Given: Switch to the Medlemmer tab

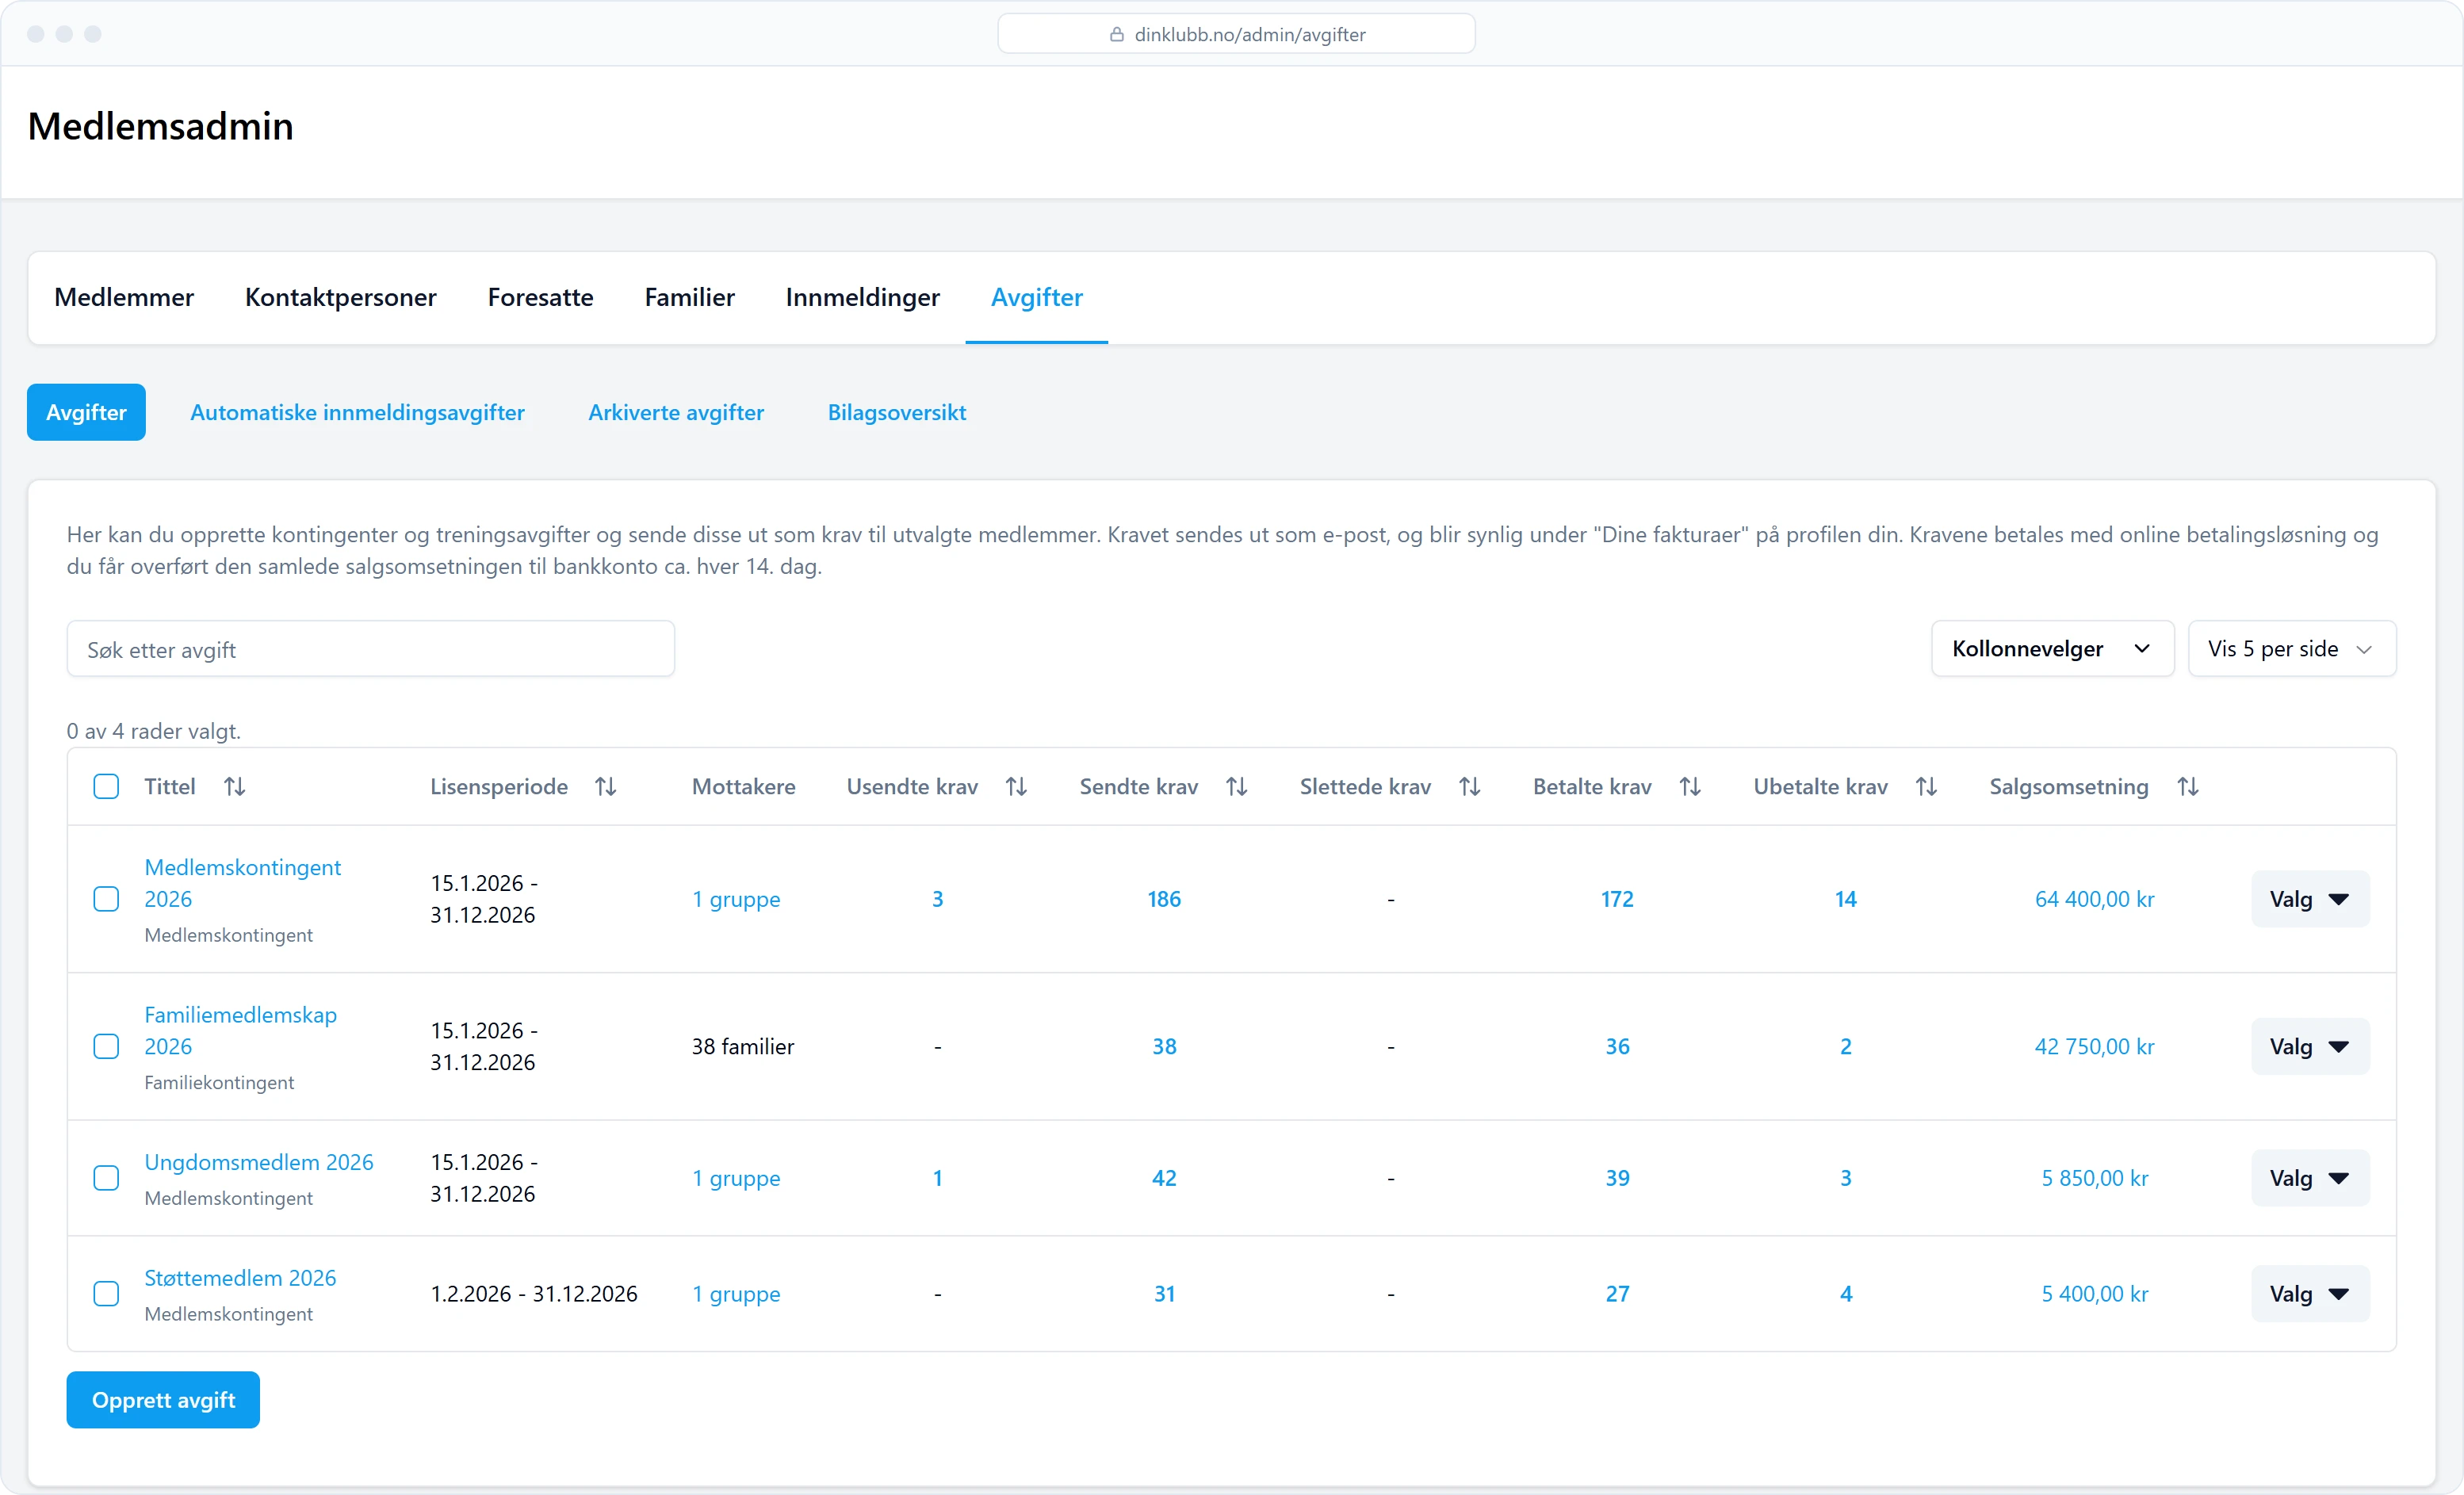Looking at the screenshot, I should click(124, 297).
